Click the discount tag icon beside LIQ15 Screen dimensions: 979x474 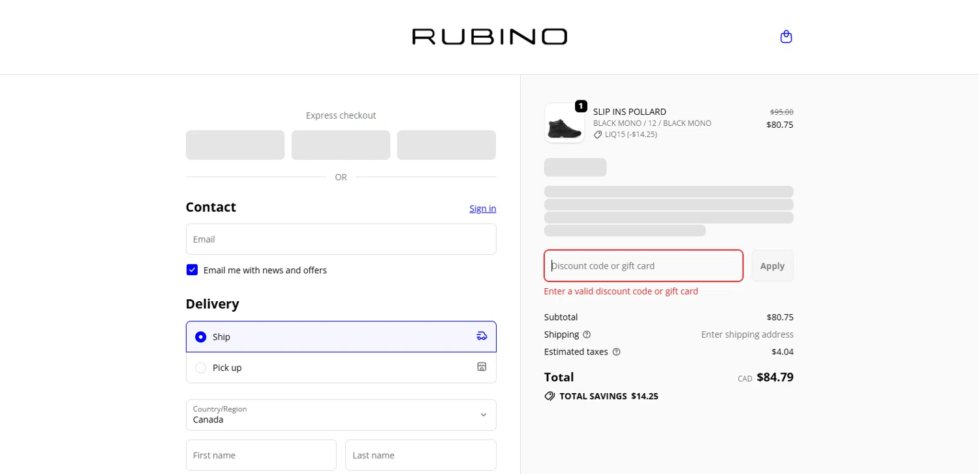pyautogui.click(x=598, y=135)
